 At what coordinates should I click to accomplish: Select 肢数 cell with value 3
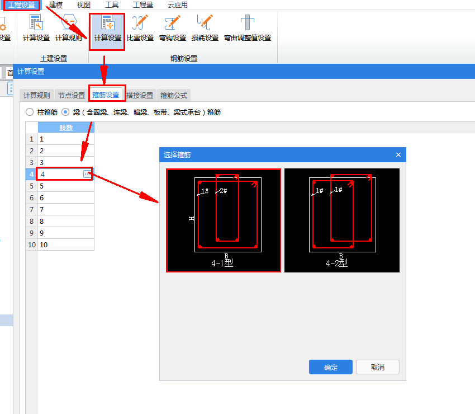(x=66, y=162)
